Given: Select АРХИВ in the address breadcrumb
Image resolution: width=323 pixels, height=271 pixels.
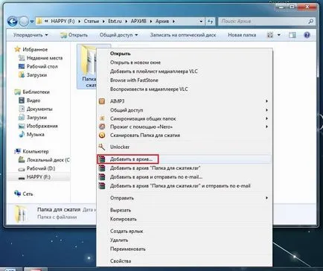Looking at the screenshot, I should [138, 22].
